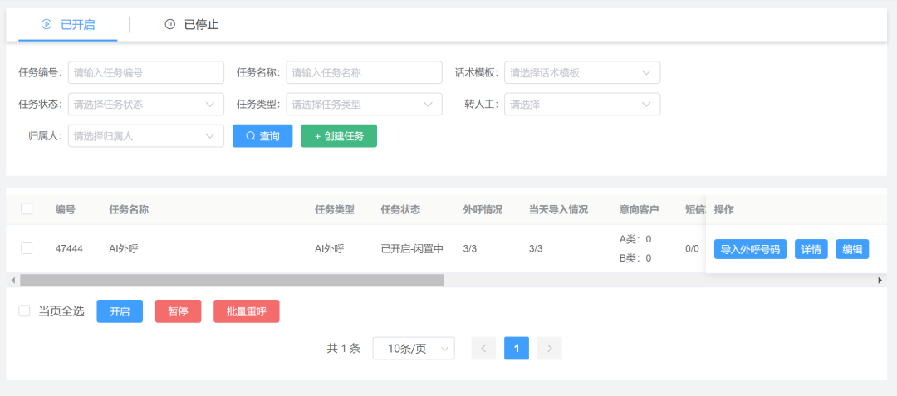This screenshot has width=897, height=396.
Task: Open the 10条/页 page size selector
Action: coord(414,349)
